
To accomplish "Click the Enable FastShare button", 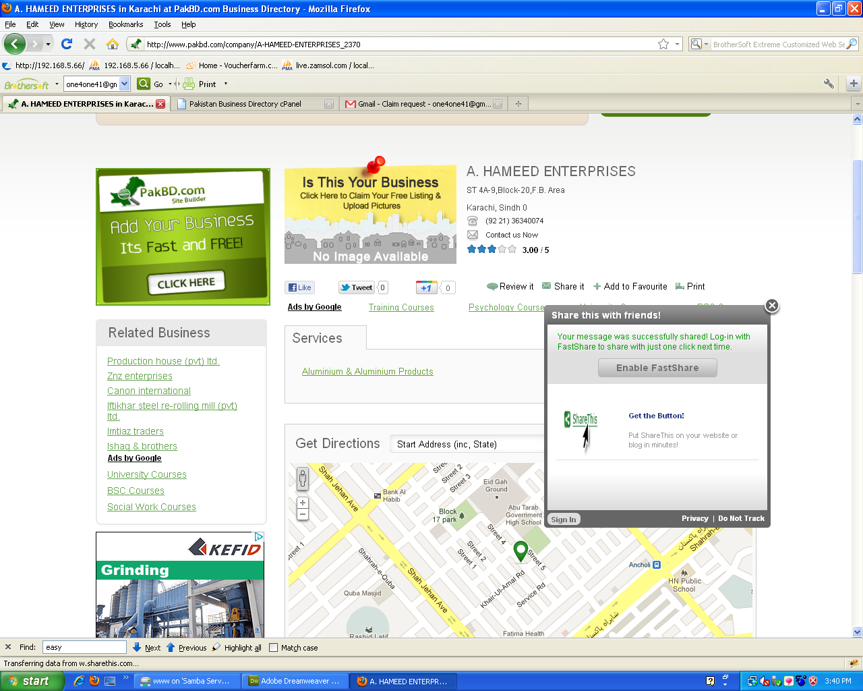I will pos(657,368).
